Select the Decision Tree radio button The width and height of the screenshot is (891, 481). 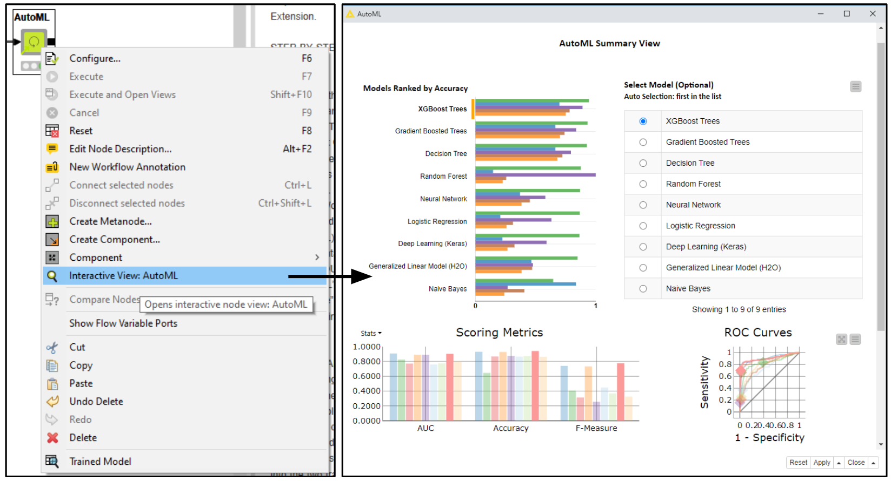point(643,163)
